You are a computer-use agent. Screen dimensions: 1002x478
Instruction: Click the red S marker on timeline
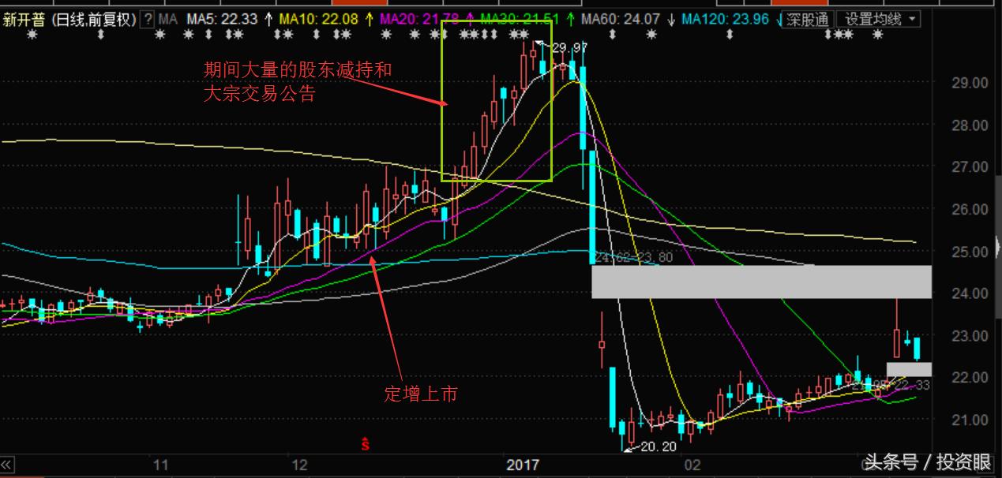tap(365, 444)
